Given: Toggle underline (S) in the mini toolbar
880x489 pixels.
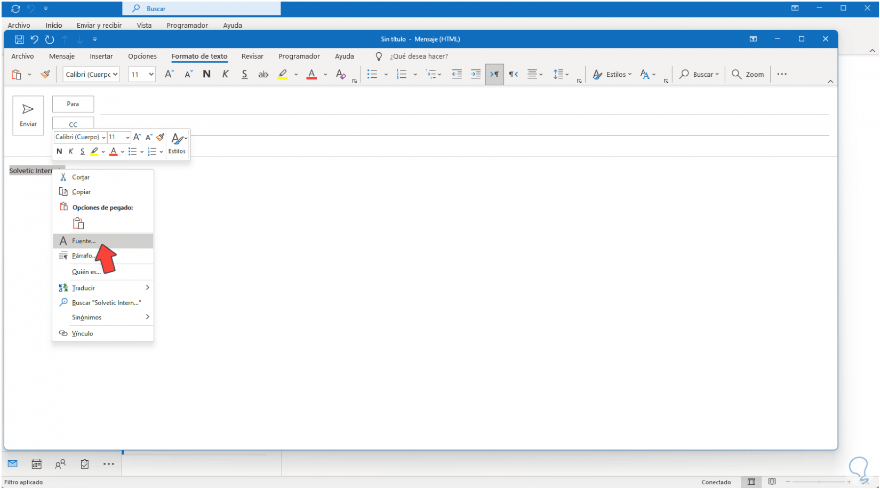Looking at the screenshot, I should (82, 151).
